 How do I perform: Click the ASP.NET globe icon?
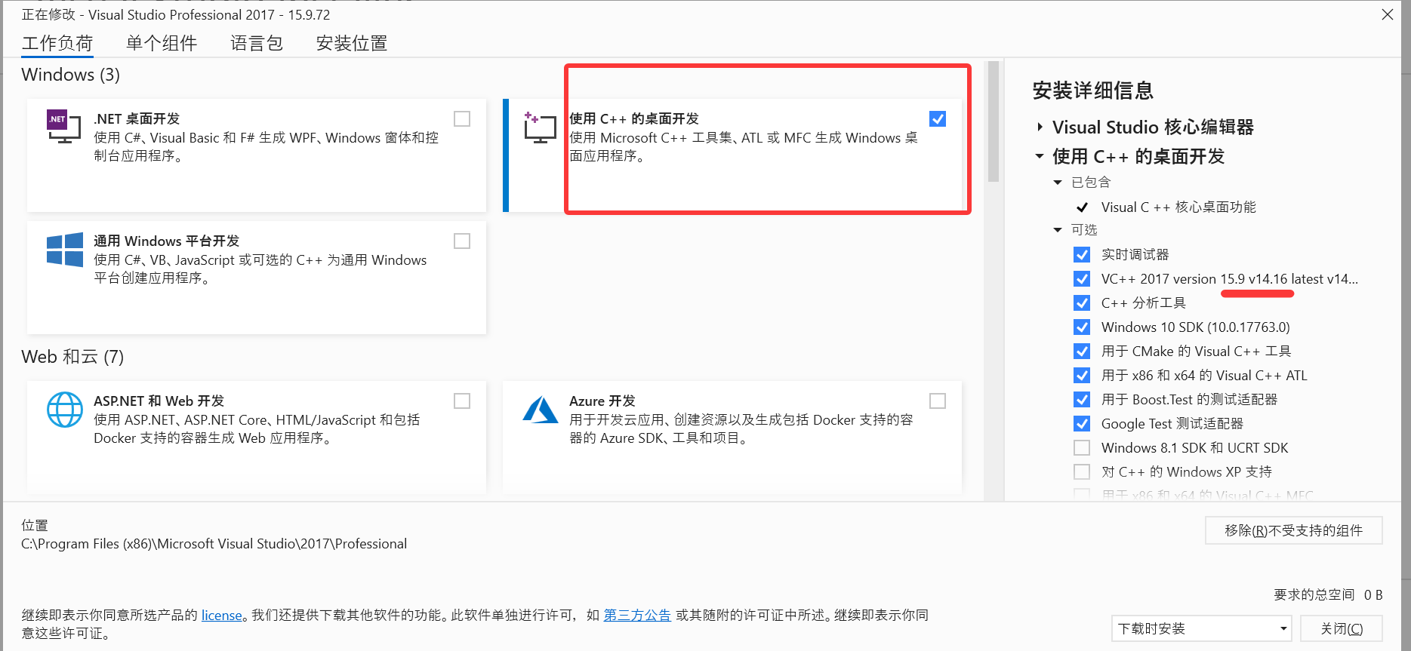coord(65,410)
